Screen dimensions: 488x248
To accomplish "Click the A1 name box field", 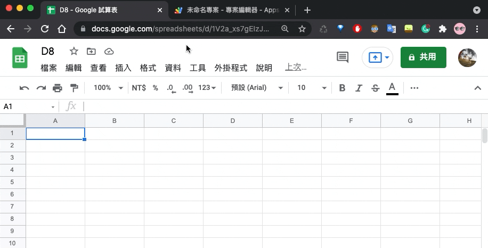I will [27, 106].
